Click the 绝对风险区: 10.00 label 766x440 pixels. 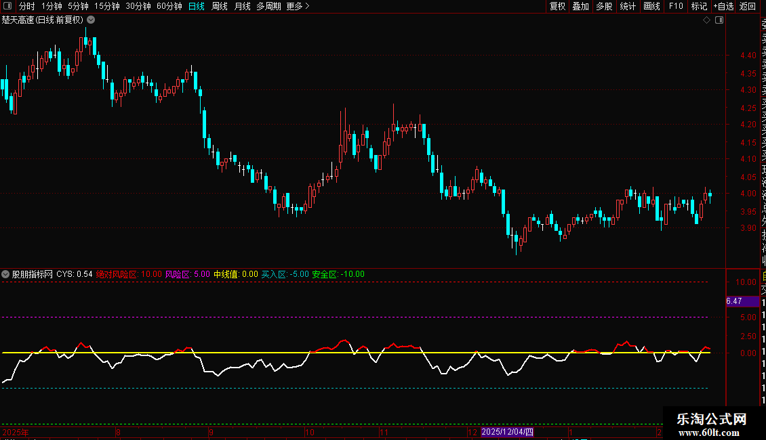pos(129,274)
